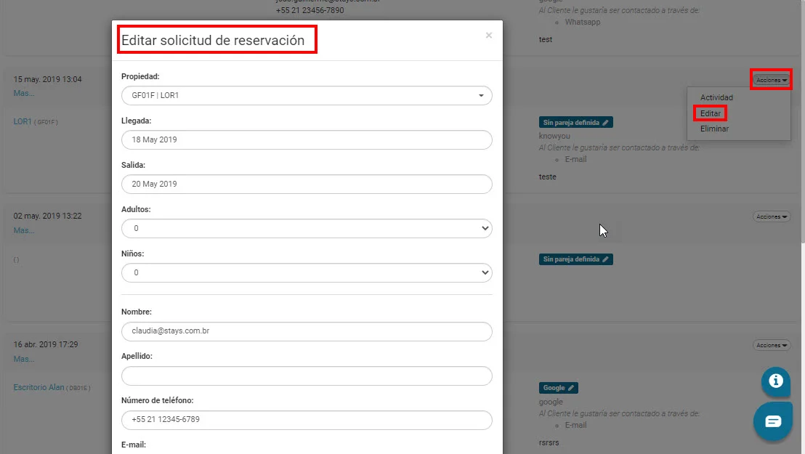Viewport: 805px width, 454px height.
Task: Open the chat support bubble icon
Action: coord(772,421)
